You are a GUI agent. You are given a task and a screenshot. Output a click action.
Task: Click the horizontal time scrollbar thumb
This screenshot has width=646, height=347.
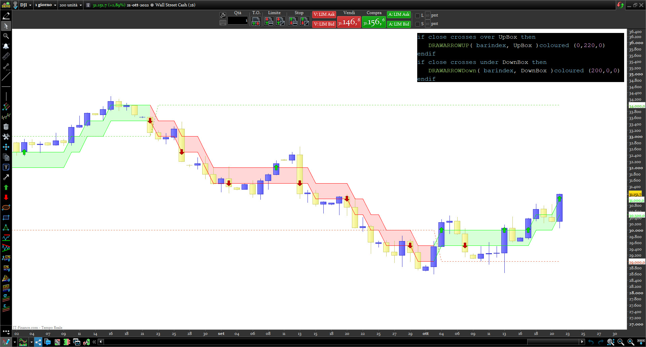coord(553,342)
